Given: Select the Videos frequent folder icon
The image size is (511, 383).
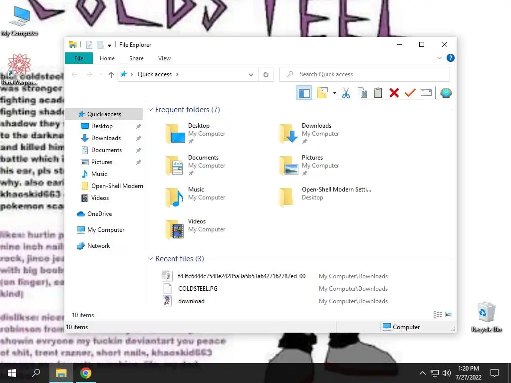Looking at the screenshot, I should [175, 229].
